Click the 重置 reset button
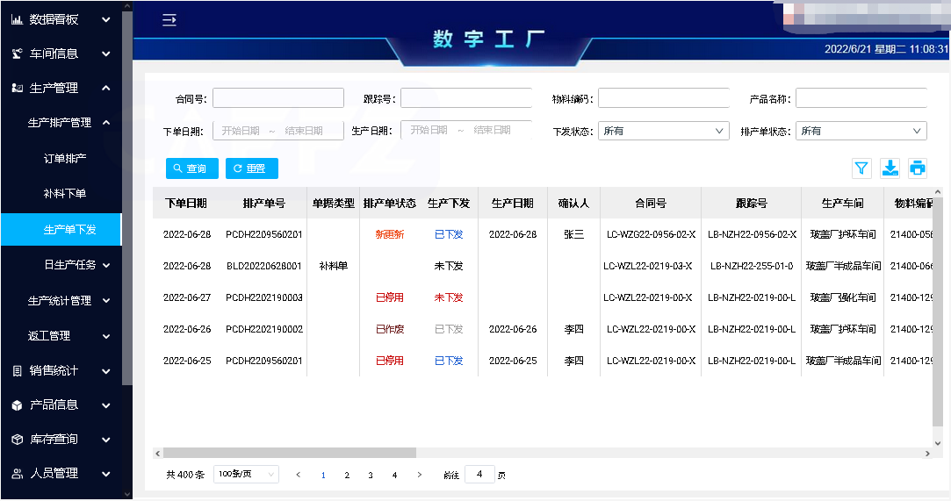The width and height of the screenshot is (951, 501). coord(251,168)
